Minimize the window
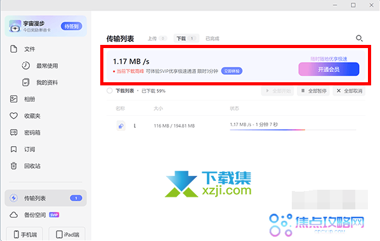This screenshot has width=380, height=241. 335,5
